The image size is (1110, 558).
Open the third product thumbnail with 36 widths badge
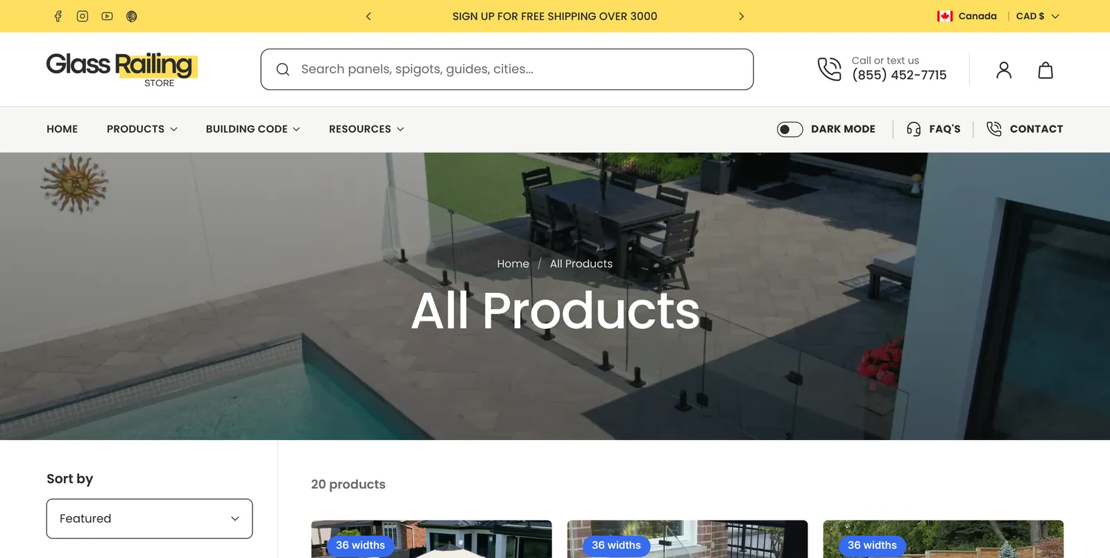coord(943,539)
